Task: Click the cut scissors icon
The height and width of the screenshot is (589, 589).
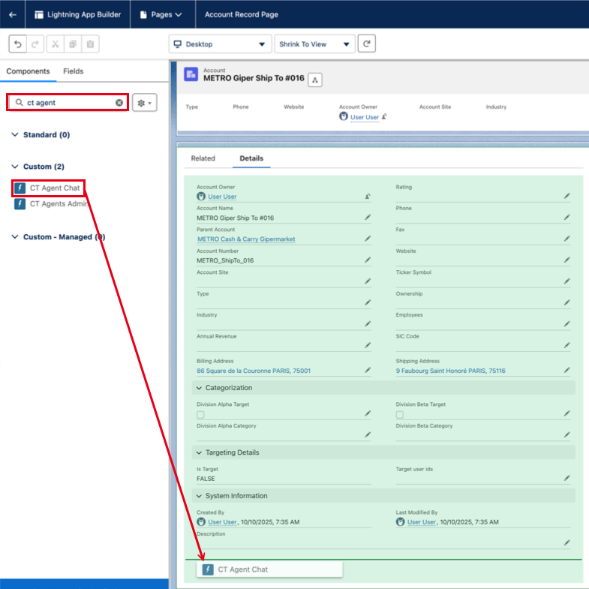Action: tap(56, 44)
